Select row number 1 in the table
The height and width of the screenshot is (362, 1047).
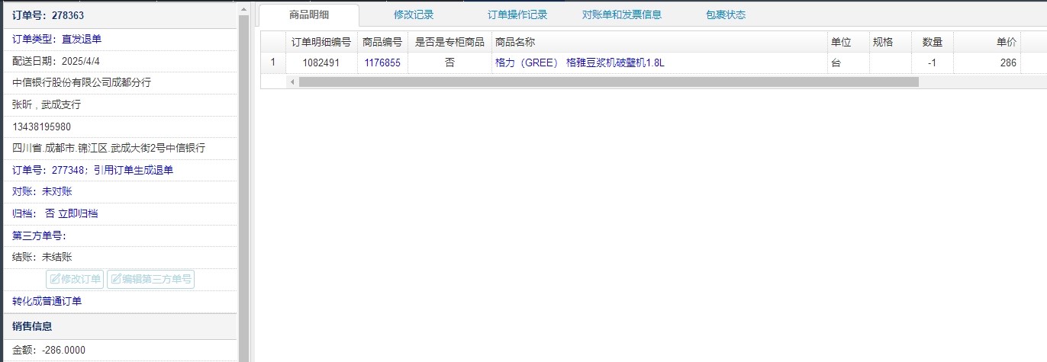(273, 63)
